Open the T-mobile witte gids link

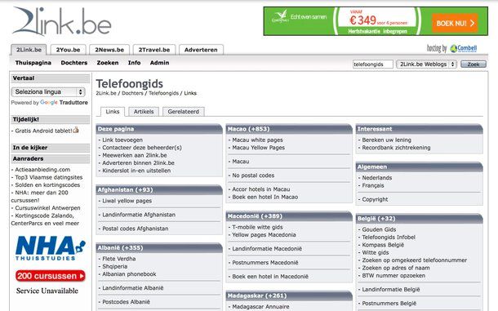click(257, 227)
